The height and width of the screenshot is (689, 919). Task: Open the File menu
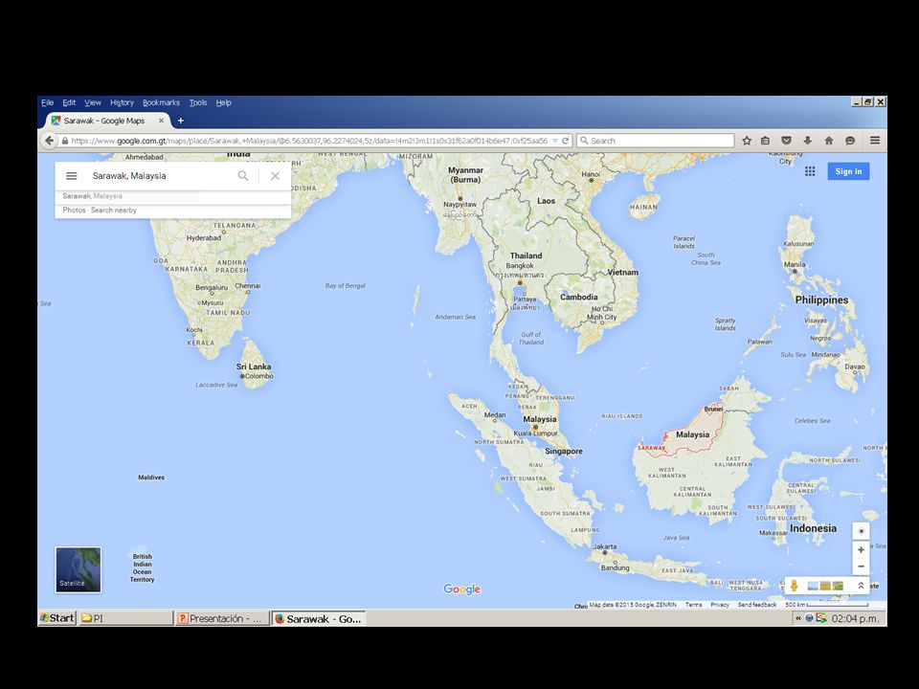tap(48, 102)
